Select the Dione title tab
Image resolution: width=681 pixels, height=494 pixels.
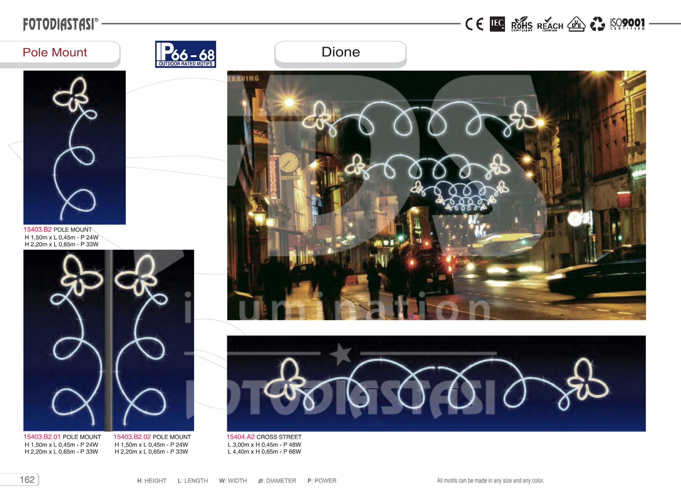click(x=340, y=52)
